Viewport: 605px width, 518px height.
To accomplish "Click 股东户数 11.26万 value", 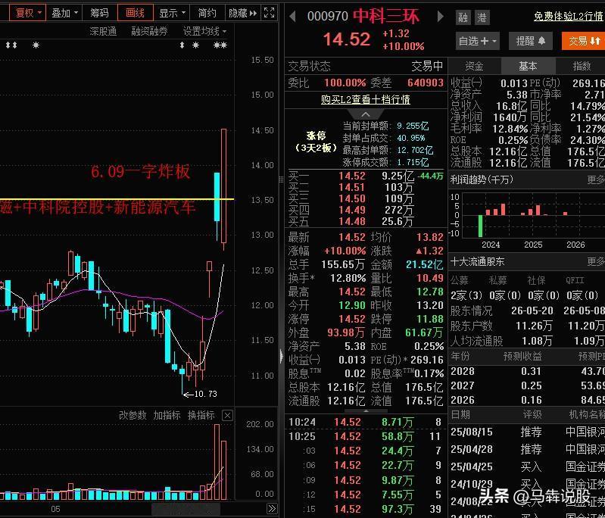I will tap(534, 326).
